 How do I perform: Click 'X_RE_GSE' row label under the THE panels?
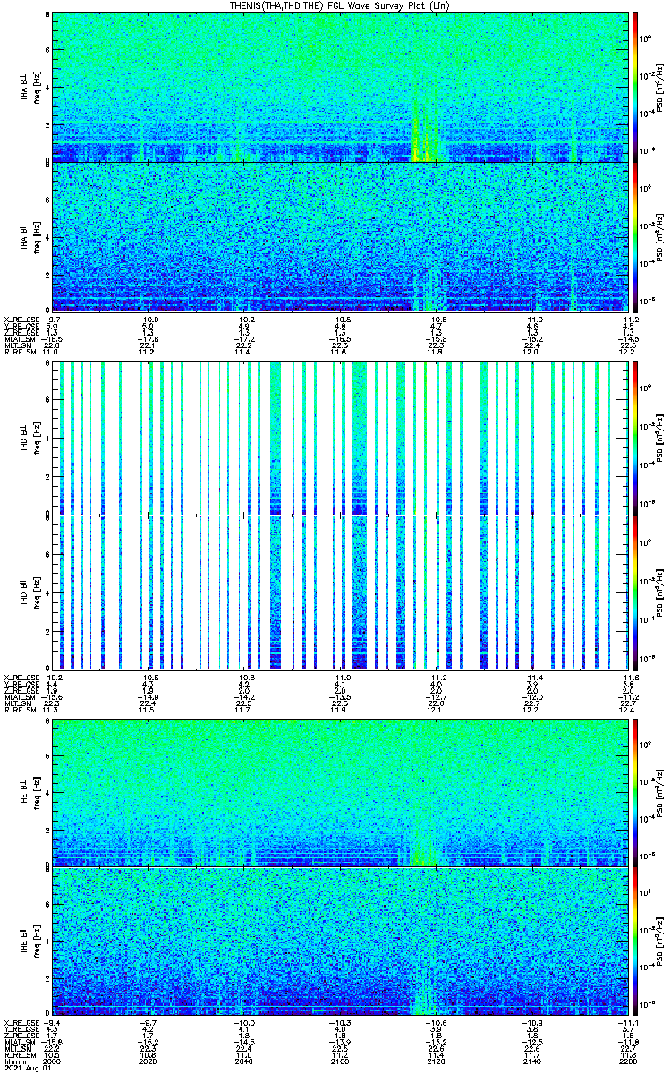pos(20,1022)
